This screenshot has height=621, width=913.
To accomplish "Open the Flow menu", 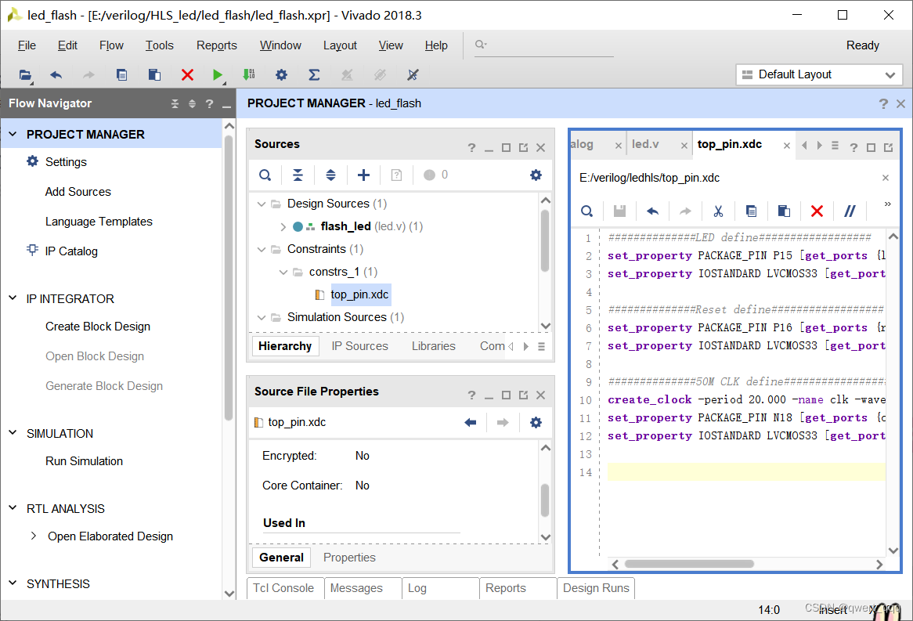I will tap(111, 45).
